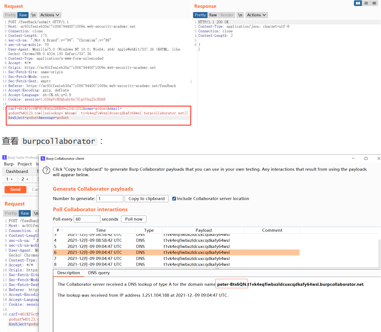Switch lower Request view to Raw
The width and height of the screenshot is (381, 332).
[x=25, y=213]
